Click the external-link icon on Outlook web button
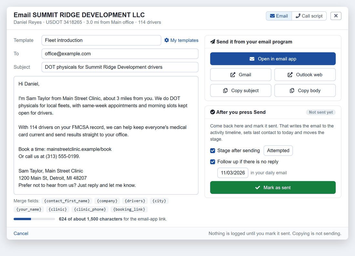The height and width of the screenshot is (256, 355). point(290,75)
